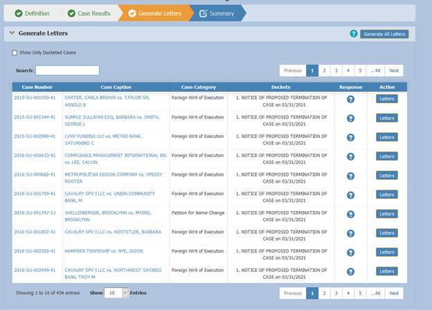432x310 pixels.
Task: Open response help for case 2016-SU-000633-41
Action: (x=350, y=156)
